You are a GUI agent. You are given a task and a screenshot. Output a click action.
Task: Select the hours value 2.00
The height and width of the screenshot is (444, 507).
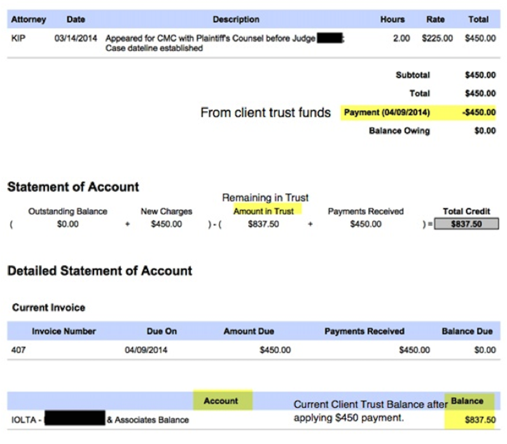point(401,38)
